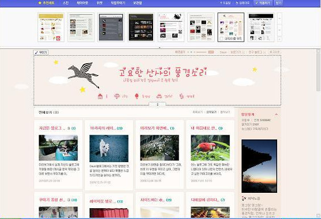Open the 친구블로그 dropdown arrow
This screenshot has width=321, height=219.
264,52
